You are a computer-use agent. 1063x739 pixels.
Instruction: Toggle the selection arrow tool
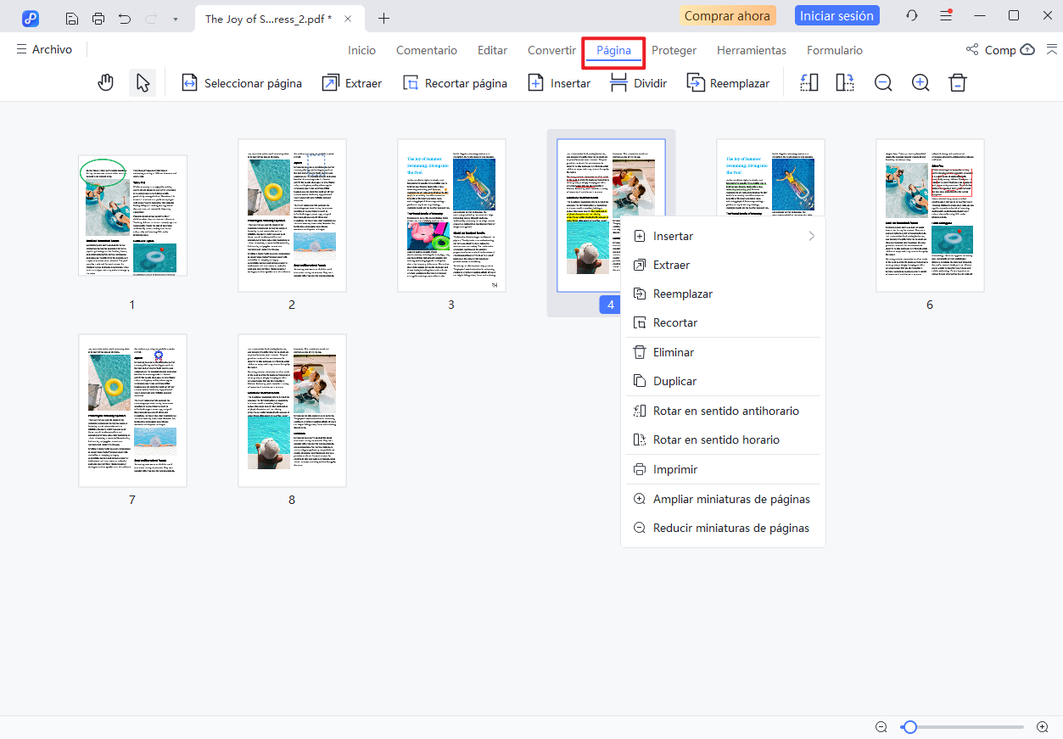point(143,82)
